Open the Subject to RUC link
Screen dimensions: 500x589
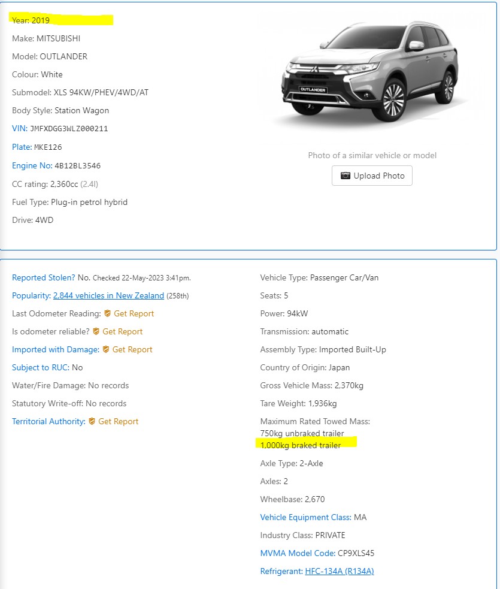coord(41,367)
